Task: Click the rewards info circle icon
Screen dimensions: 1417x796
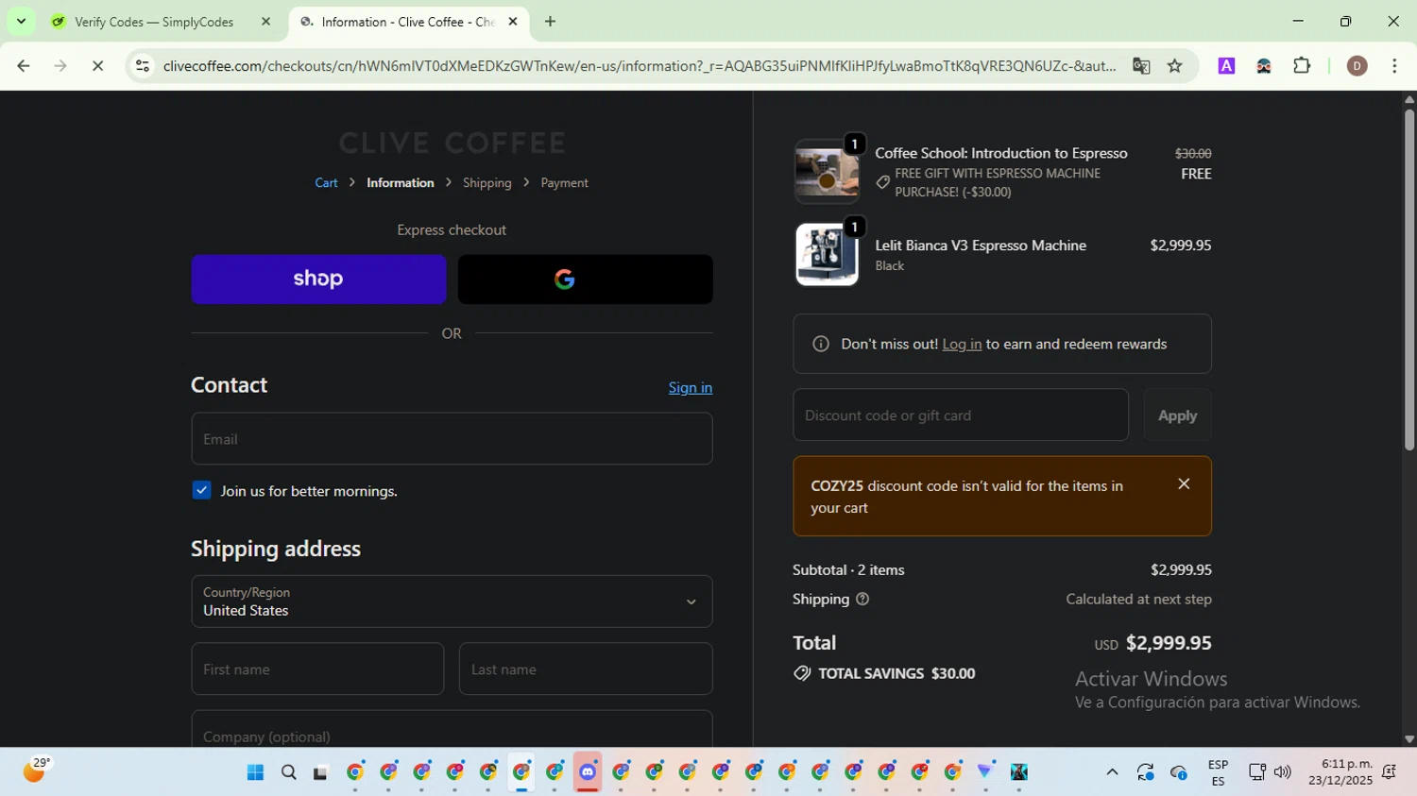Action: click(x=821, y=344)
